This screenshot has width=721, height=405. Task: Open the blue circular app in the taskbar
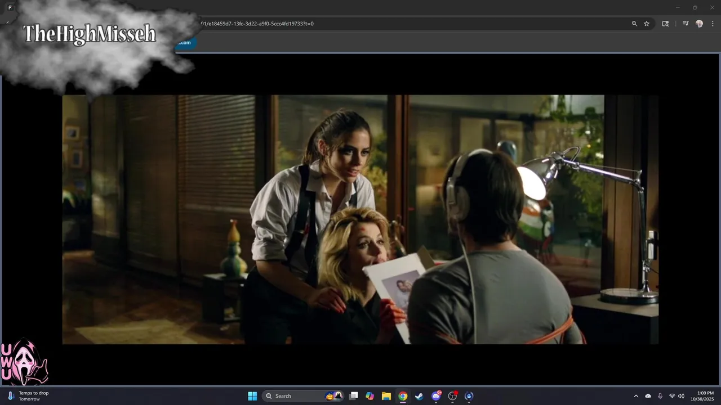469,396
